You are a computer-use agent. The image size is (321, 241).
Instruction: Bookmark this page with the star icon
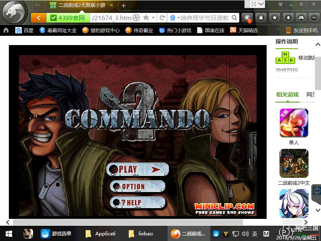(146, 18)
